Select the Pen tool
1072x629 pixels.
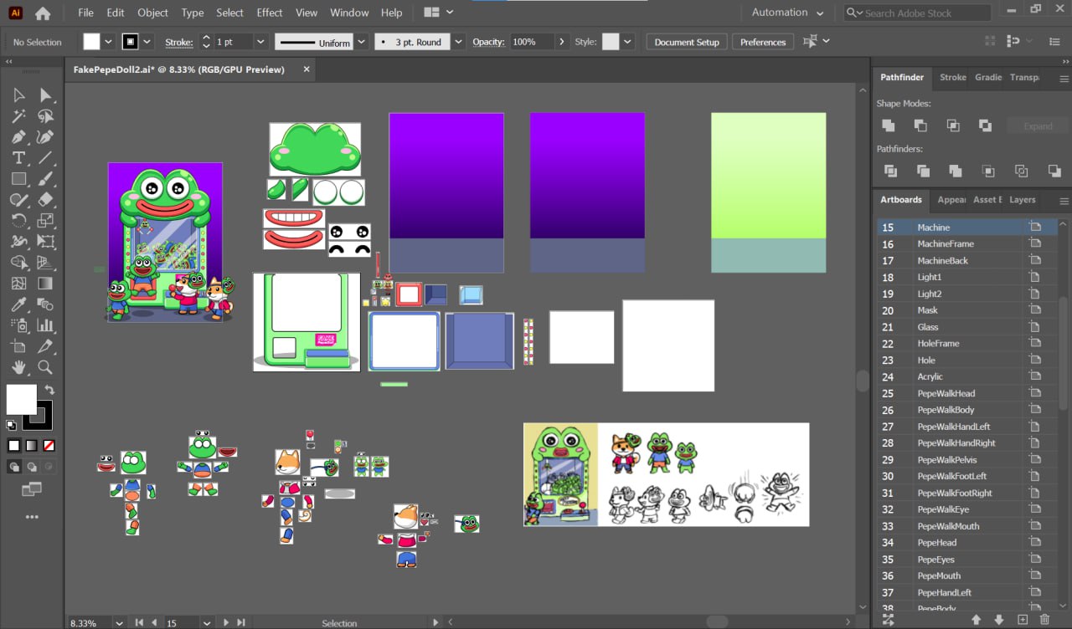click(x=18, y=137)
